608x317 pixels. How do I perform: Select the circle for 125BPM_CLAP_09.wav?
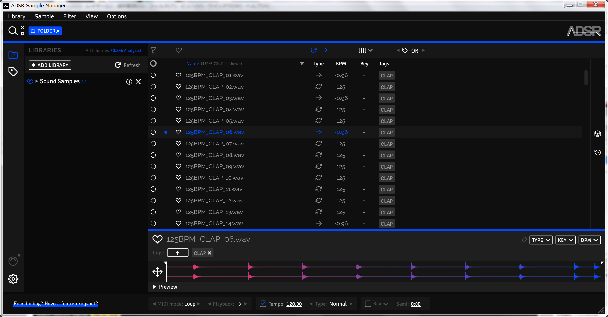[153, 166]
